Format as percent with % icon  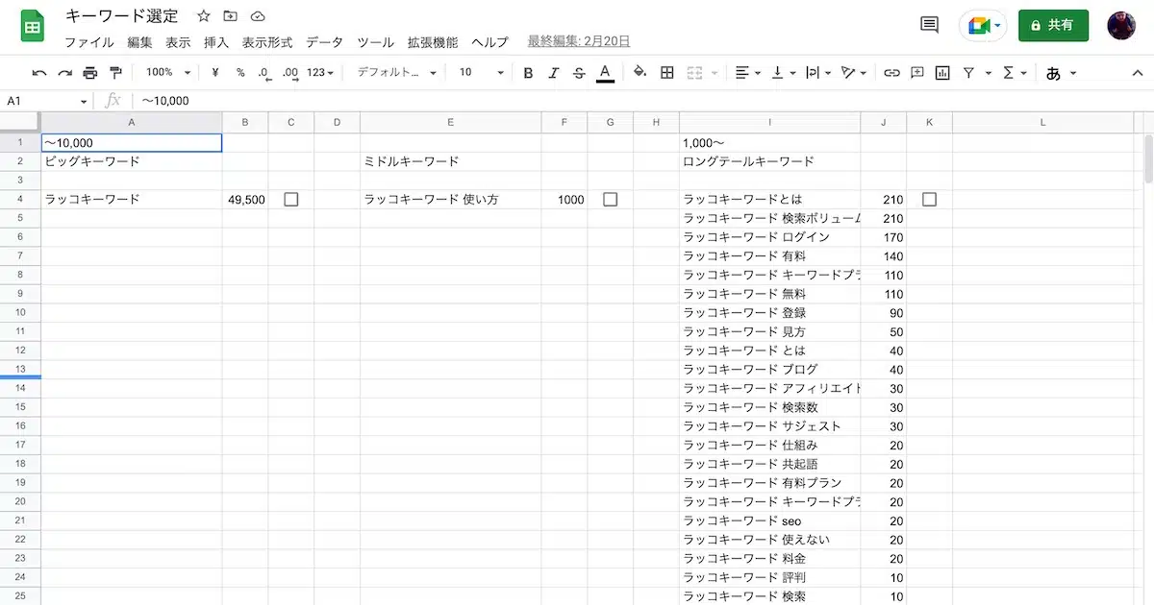point(240,73)
